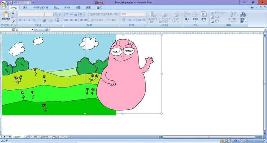This screenshot has width=267, height=143.
Task: Select the Sheet1 (2) worksheet tab
Action: coord(31,137)
